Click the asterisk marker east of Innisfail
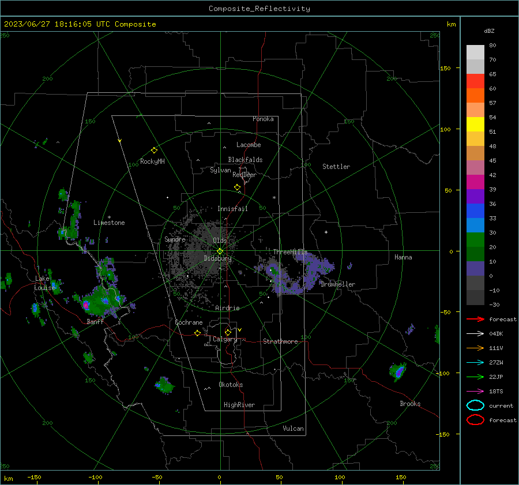The width and height of the screenshot is (519, 485). coord(274,198)
